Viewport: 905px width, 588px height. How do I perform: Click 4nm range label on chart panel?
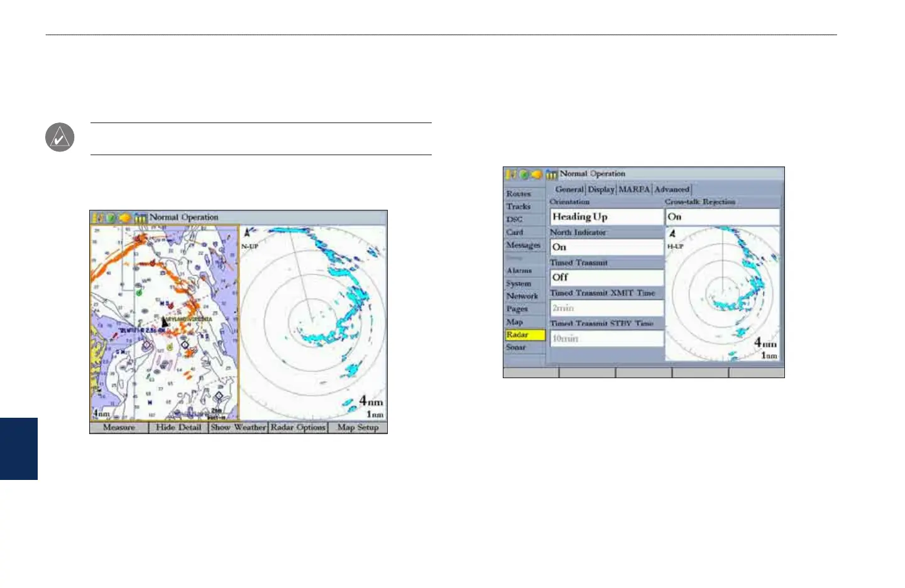(x=102, y=413)
